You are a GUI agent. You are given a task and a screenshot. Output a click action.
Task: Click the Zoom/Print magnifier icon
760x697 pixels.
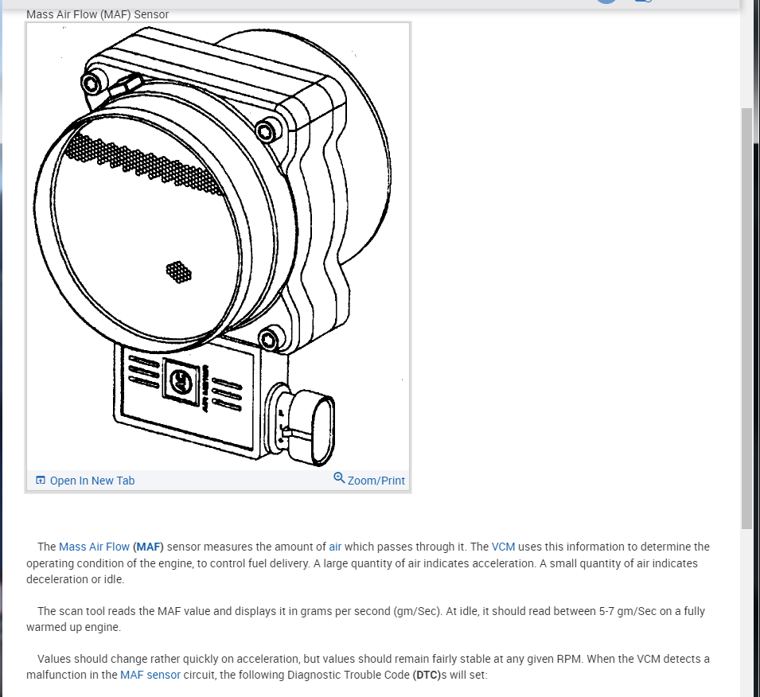[339, 478]
